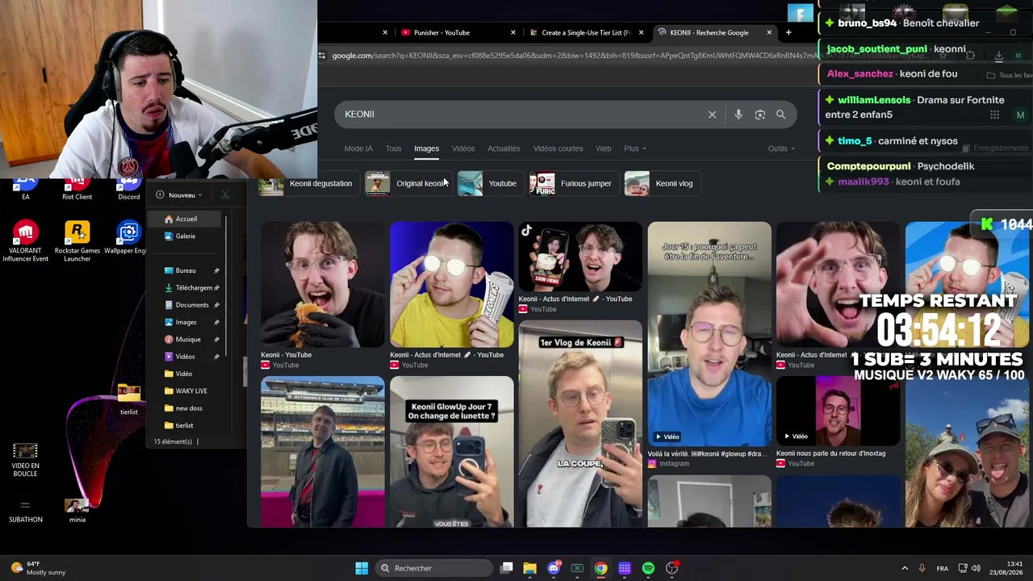Select the tierlist folder on the desktop
1033x581 pixels.
click(x=129, y=399)
